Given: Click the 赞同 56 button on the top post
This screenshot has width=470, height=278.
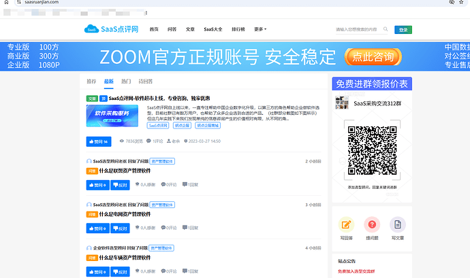Looking at the screenshot, I should pyautogui.click(x=99, y=141).
